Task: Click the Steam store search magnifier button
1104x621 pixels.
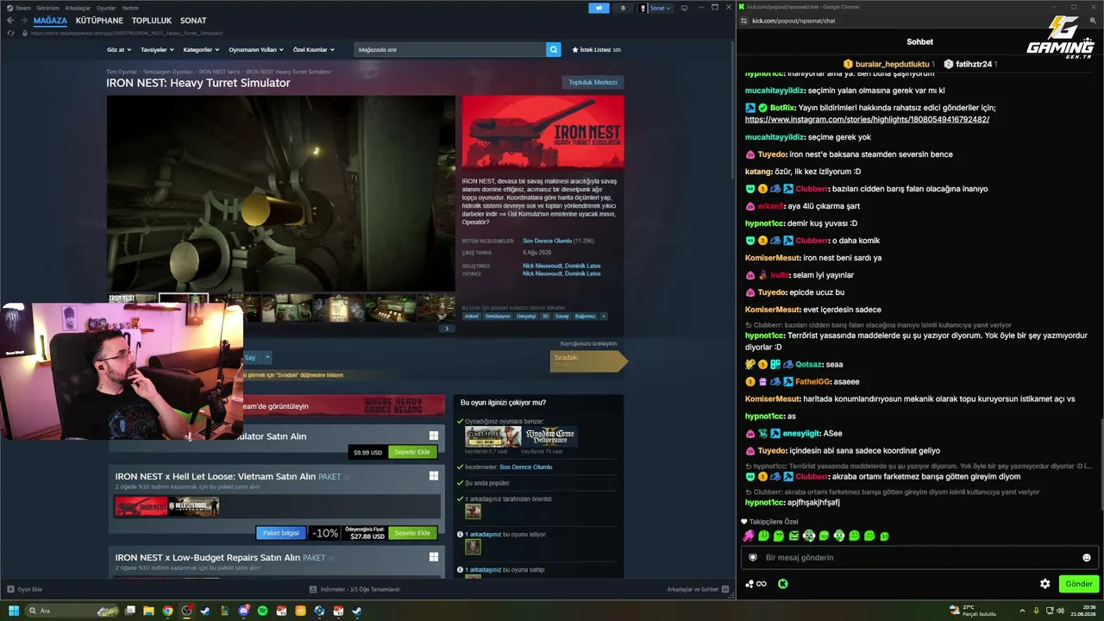Action: (554, 50)
